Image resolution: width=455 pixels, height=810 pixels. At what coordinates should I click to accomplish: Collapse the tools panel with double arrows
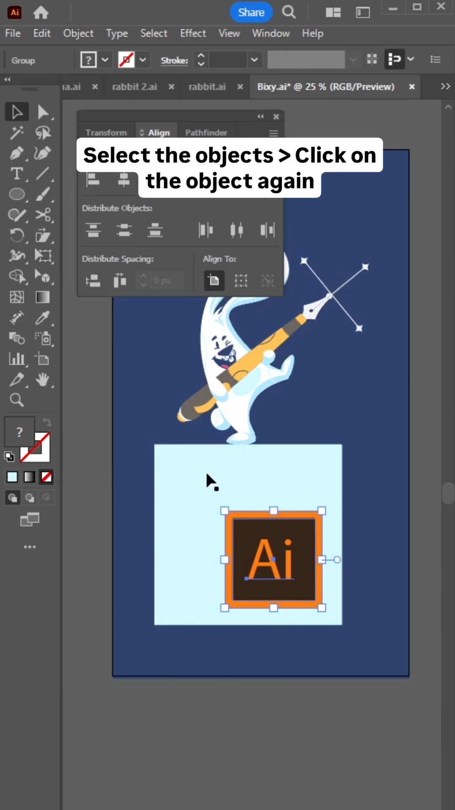point(7,79)
